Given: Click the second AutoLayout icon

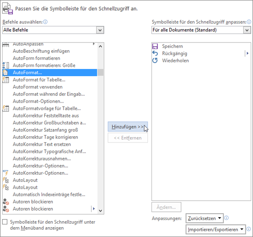Looking at the screenshot, I should (6, 187).
